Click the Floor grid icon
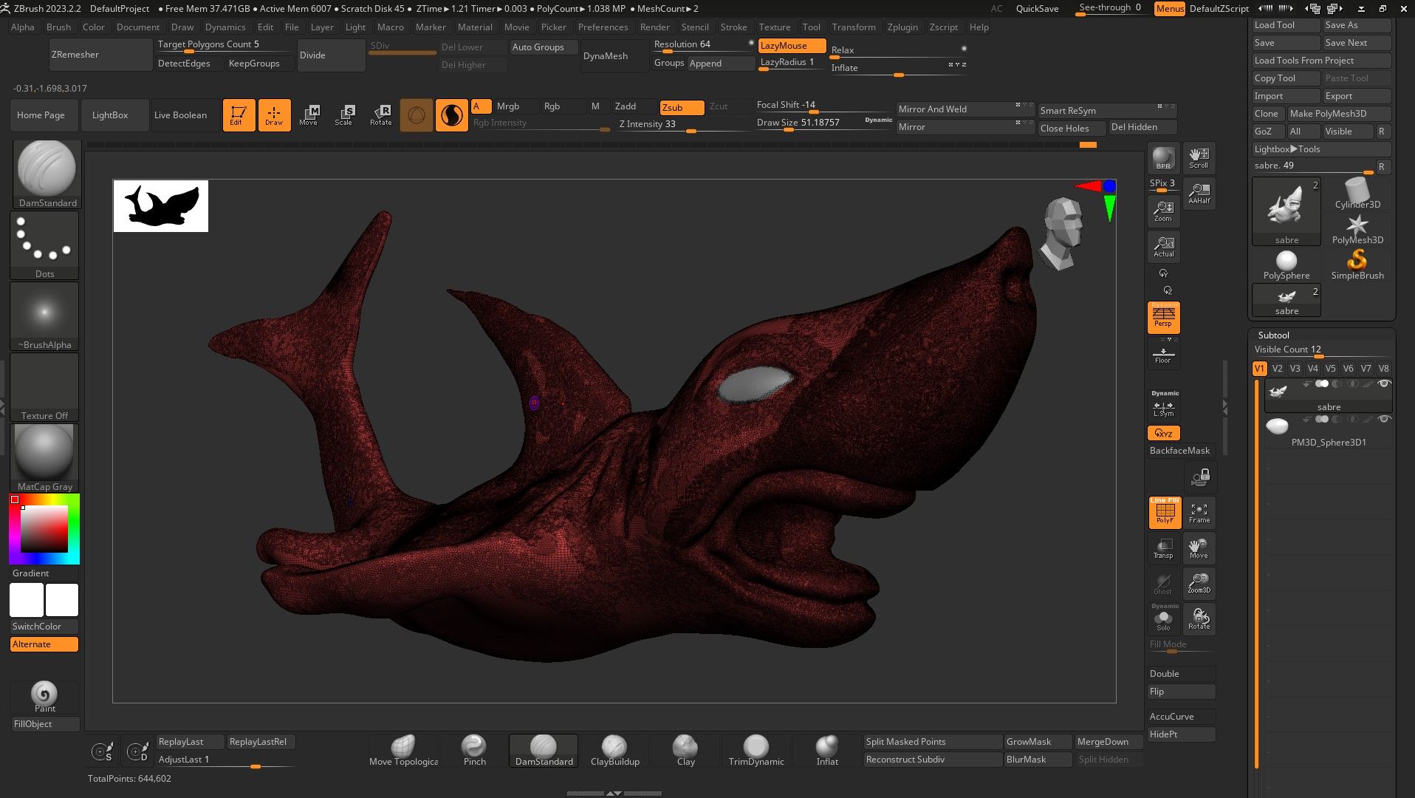Screen dimensions: 1415x798 tap(1163, 355)
